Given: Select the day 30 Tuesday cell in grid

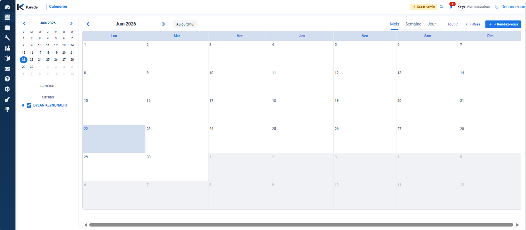Looking at the screenshot, I should click(177, 167).
